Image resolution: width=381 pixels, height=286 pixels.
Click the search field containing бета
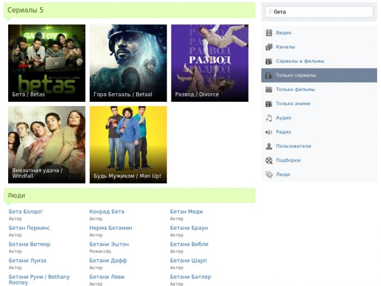pyautogui.click(x=319, y=11)
